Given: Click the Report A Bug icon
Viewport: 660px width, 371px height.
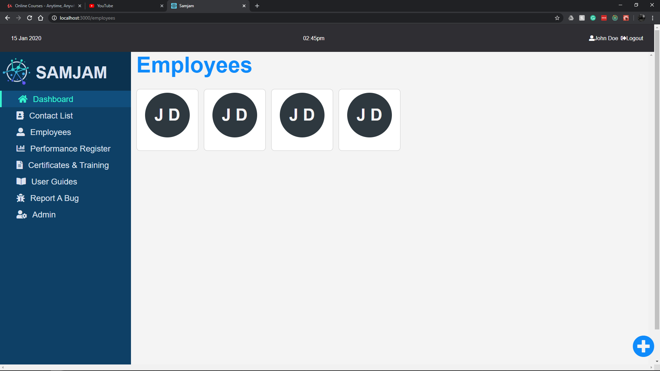Looking at the screenshot, I should coord(21,198).
